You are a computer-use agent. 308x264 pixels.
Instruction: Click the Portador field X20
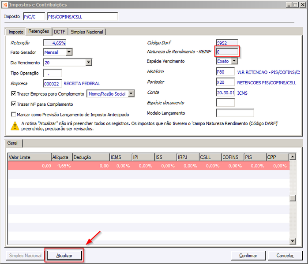pos(225,82)
